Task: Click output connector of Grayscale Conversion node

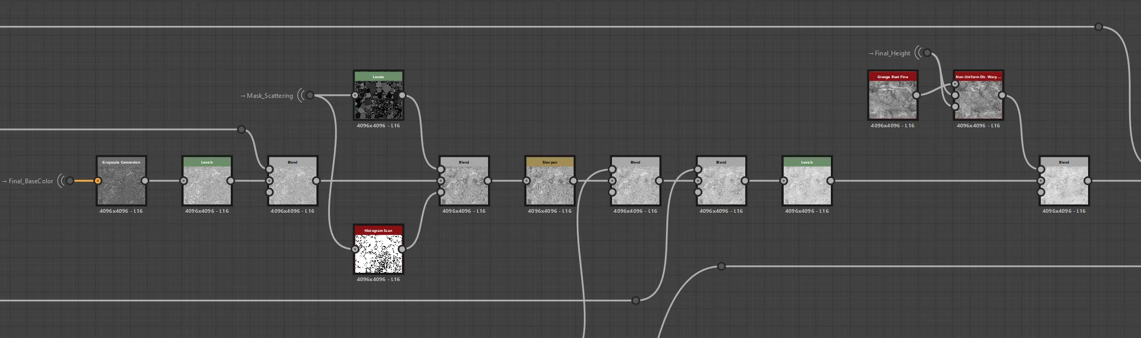Action: (145, 181)
